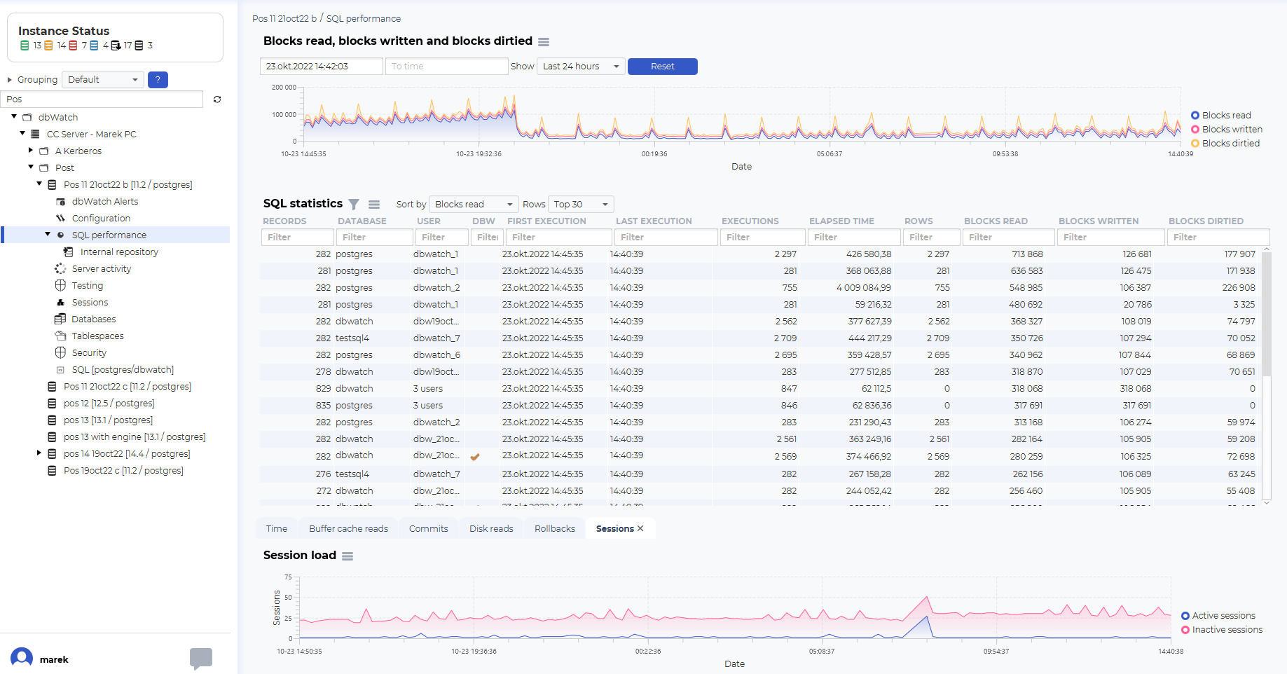
Task: Refresh the instance tree with reload icon
Action: [x=217, y=99]
